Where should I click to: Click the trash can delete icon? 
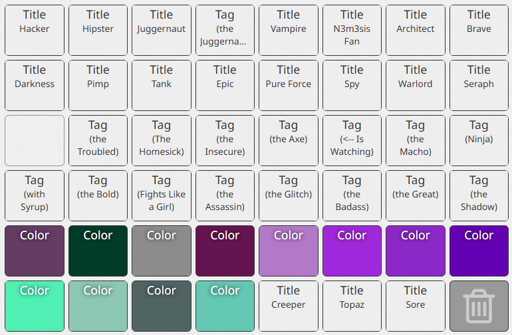[x=479, y=306]
